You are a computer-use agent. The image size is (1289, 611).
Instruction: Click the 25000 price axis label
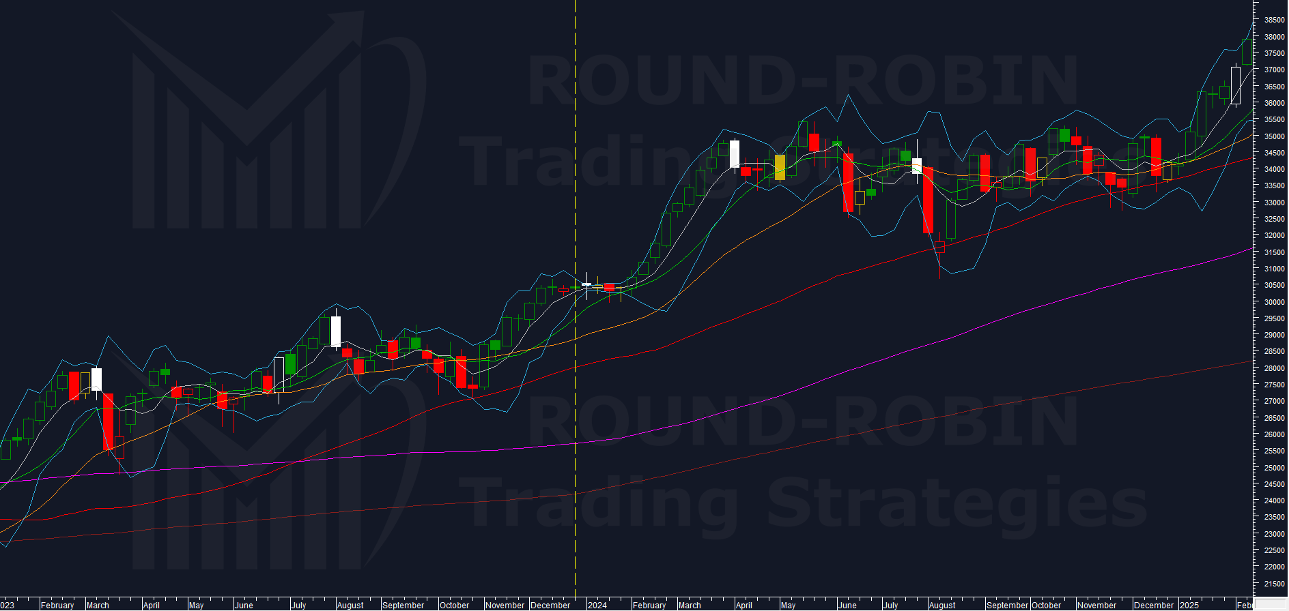pos(1274,468)
